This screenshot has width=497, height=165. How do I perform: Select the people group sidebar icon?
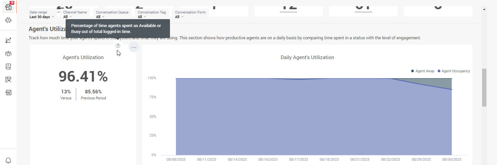8,53
